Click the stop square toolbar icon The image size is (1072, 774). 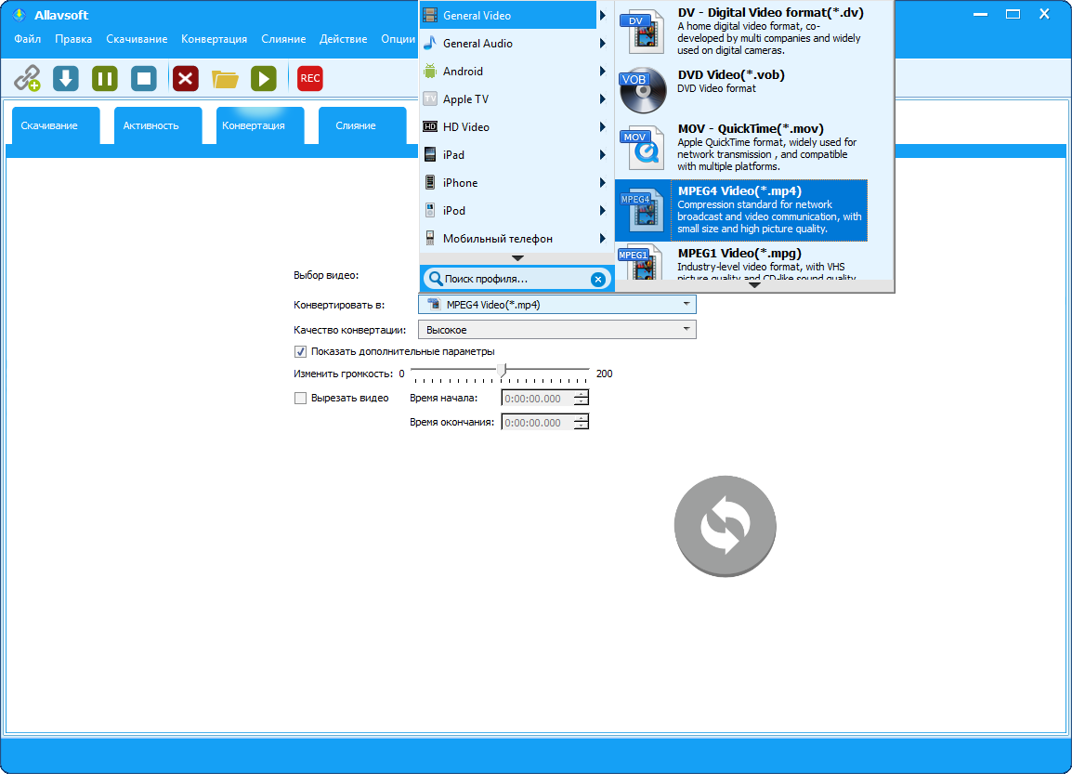tap(144, 79)
